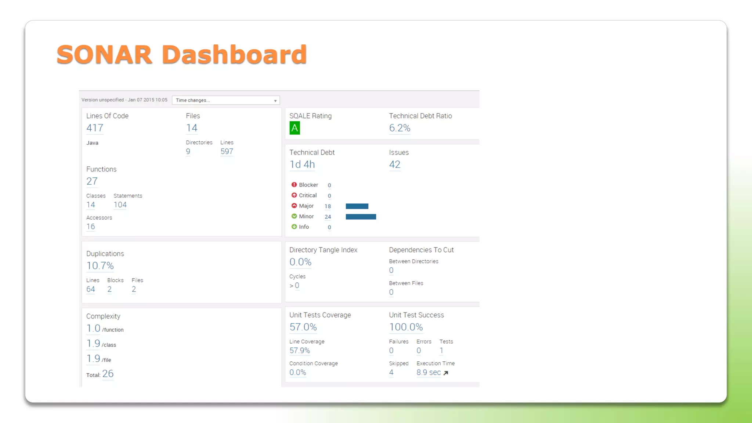This screenshot has height=423, width=752.
Task: Open the Classes count 14
Action: [x=91, y=205]
